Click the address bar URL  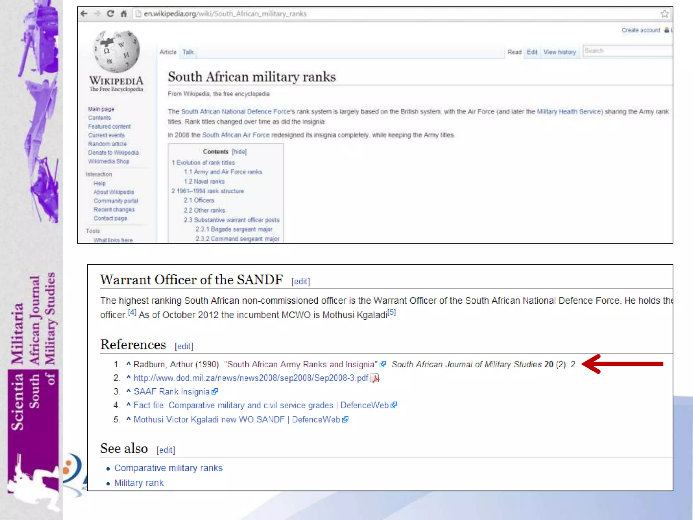225,14
